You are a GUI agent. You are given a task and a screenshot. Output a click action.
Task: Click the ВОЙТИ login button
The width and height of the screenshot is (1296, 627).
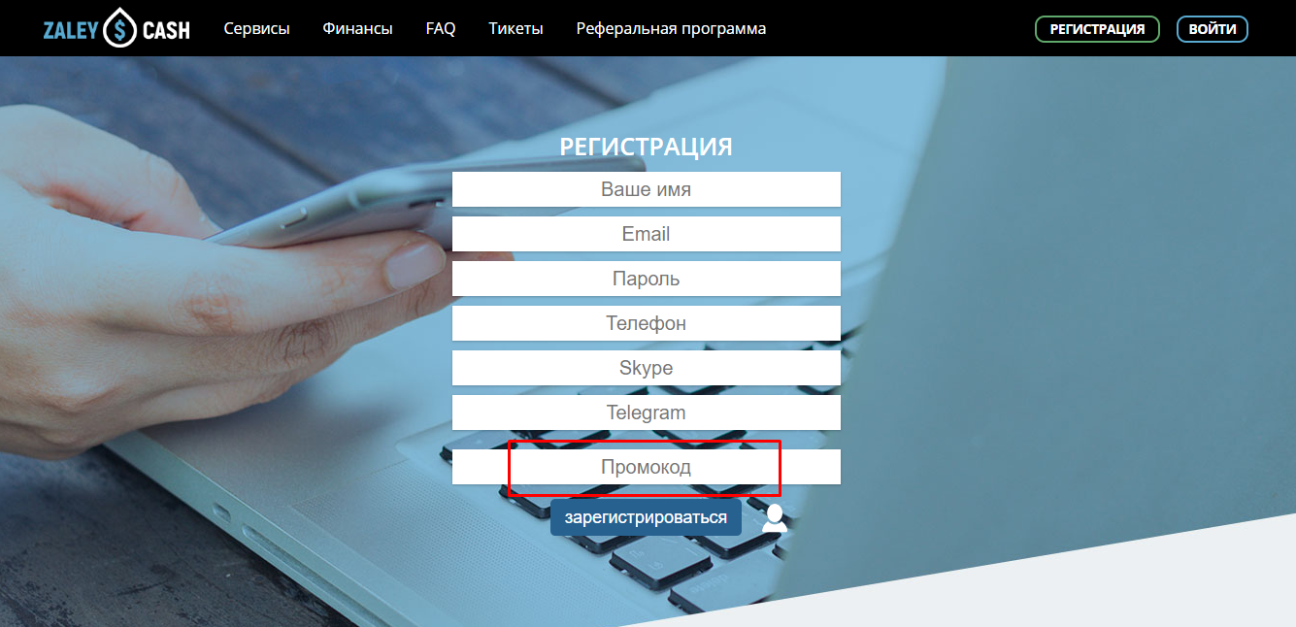click(x=1213, y=29)
